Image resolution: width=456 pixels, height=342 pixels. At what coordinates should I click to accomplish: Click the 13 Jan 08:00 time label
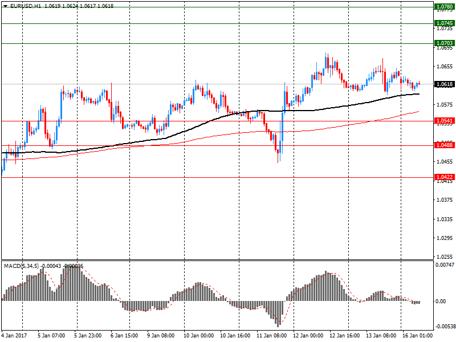pos(381,336)
